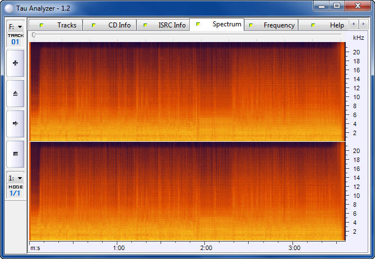The width and height of the screenshot is (375, 259).
Task: Click the position slider thumb above spectrogram
Action: click(34, 35)
